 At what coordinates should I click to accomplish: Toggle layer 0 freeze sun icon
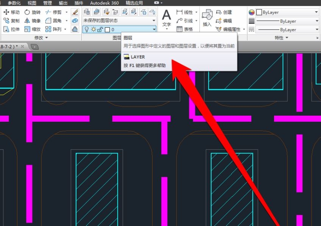[x=93, y=29]
